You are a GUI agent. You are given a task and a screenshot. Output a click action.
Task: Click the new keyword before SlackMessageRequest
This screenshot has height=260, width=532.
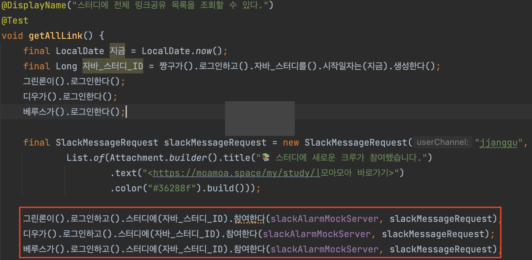tap(291, 142)
